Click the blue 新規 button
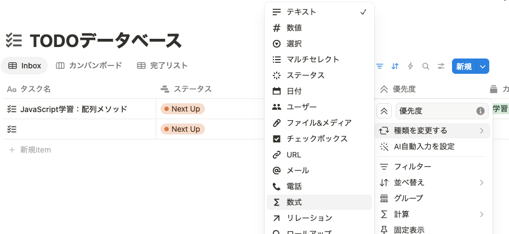Screen dimensions: 509x234 [464, 66]
